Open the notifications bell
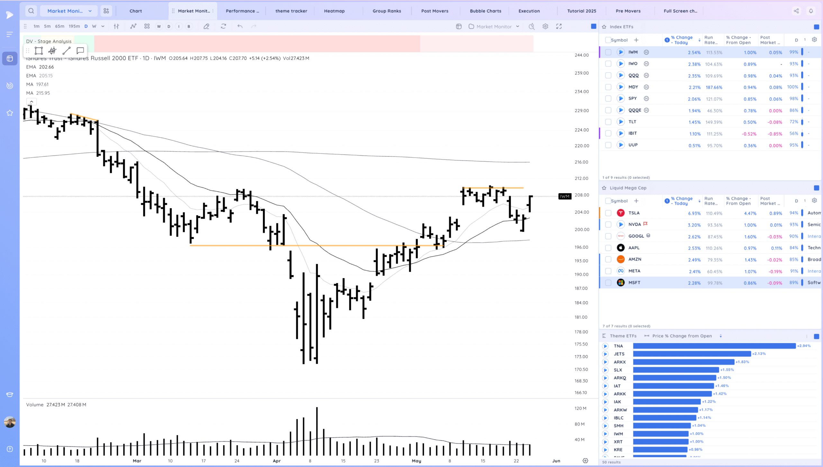Viewport: 823px width, 467px height. tap(811, 11)
